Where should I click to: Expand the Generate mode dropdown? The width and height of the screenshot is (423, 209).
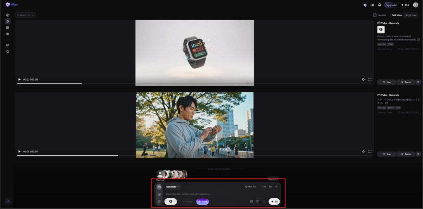pyautogui.click(x=173, y=187)
